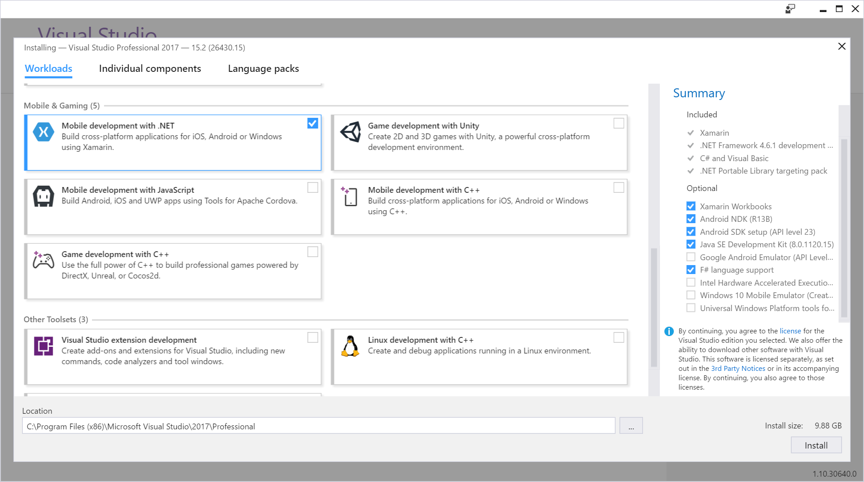
Task: Enable Universal Windows Platform tools component
Action: [x=691, y=308]
